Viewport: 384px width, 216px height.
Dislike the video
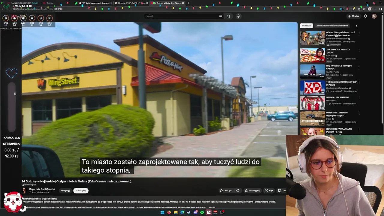tap(238, 190)
